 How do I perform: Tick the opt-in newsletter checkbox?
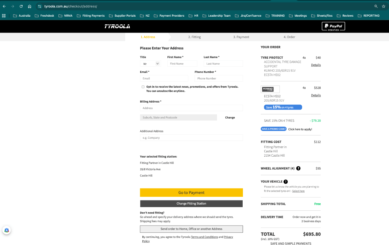143,87
